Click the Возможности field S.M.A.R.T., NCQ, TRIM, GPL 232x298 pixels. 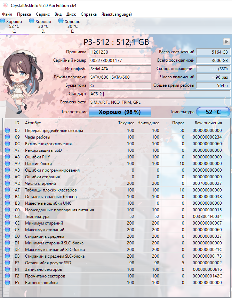pyautogui.click(x=159, y=102)
